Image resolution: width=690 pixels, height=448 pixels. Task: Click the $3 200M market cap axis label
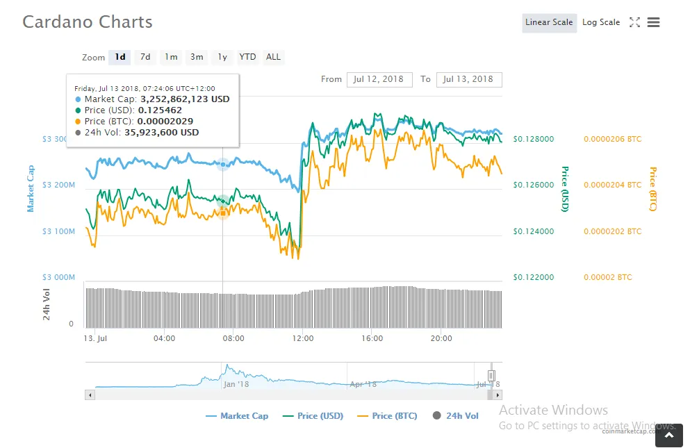(58, 185)
